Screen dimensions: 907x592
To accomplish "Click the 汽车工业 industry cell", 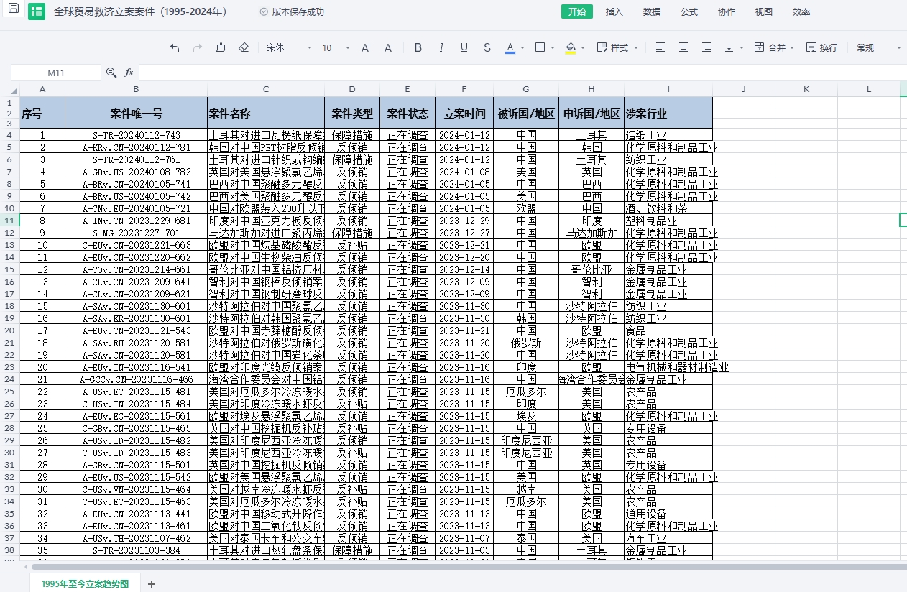I will tap(668, 538).
